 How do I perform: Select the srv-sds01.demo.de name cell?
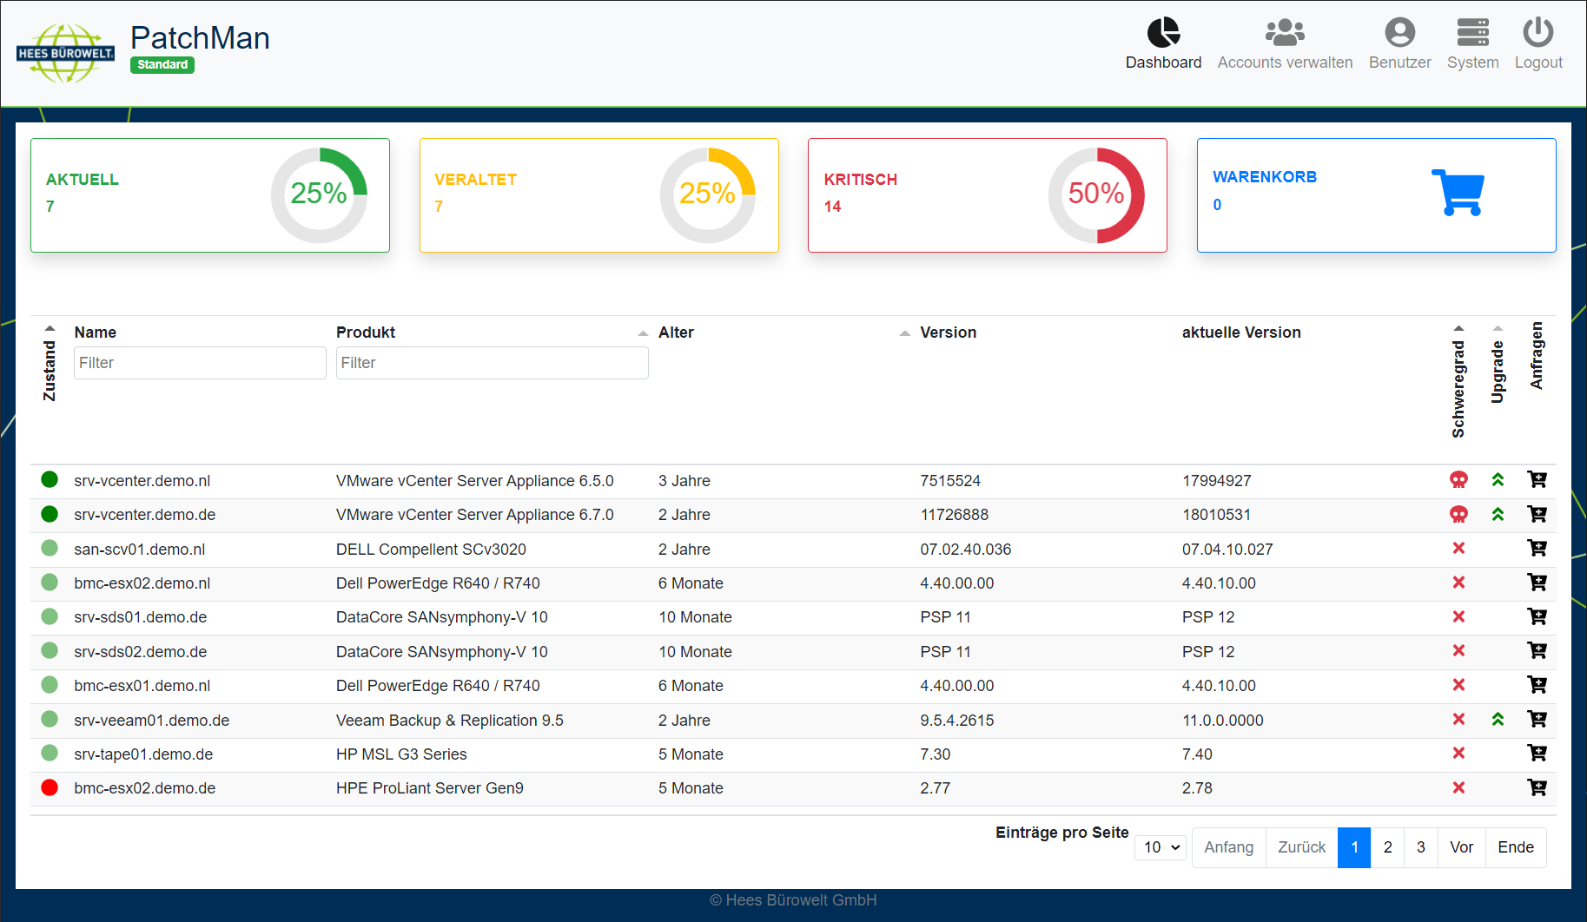click(141, 617)
